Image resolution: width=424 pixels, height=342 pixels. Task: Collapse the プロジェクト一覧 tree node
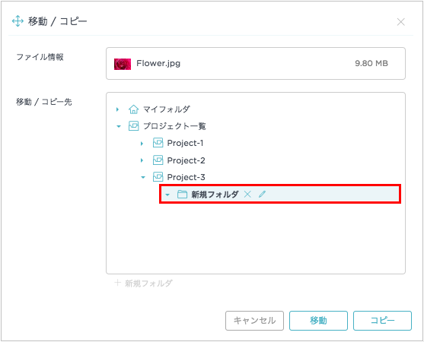tap(119, 126)
